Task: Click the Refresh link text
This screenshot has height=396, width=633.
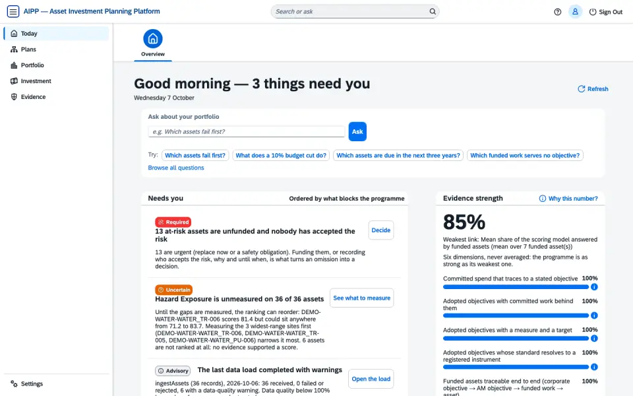Action: [x=597, y=89]
